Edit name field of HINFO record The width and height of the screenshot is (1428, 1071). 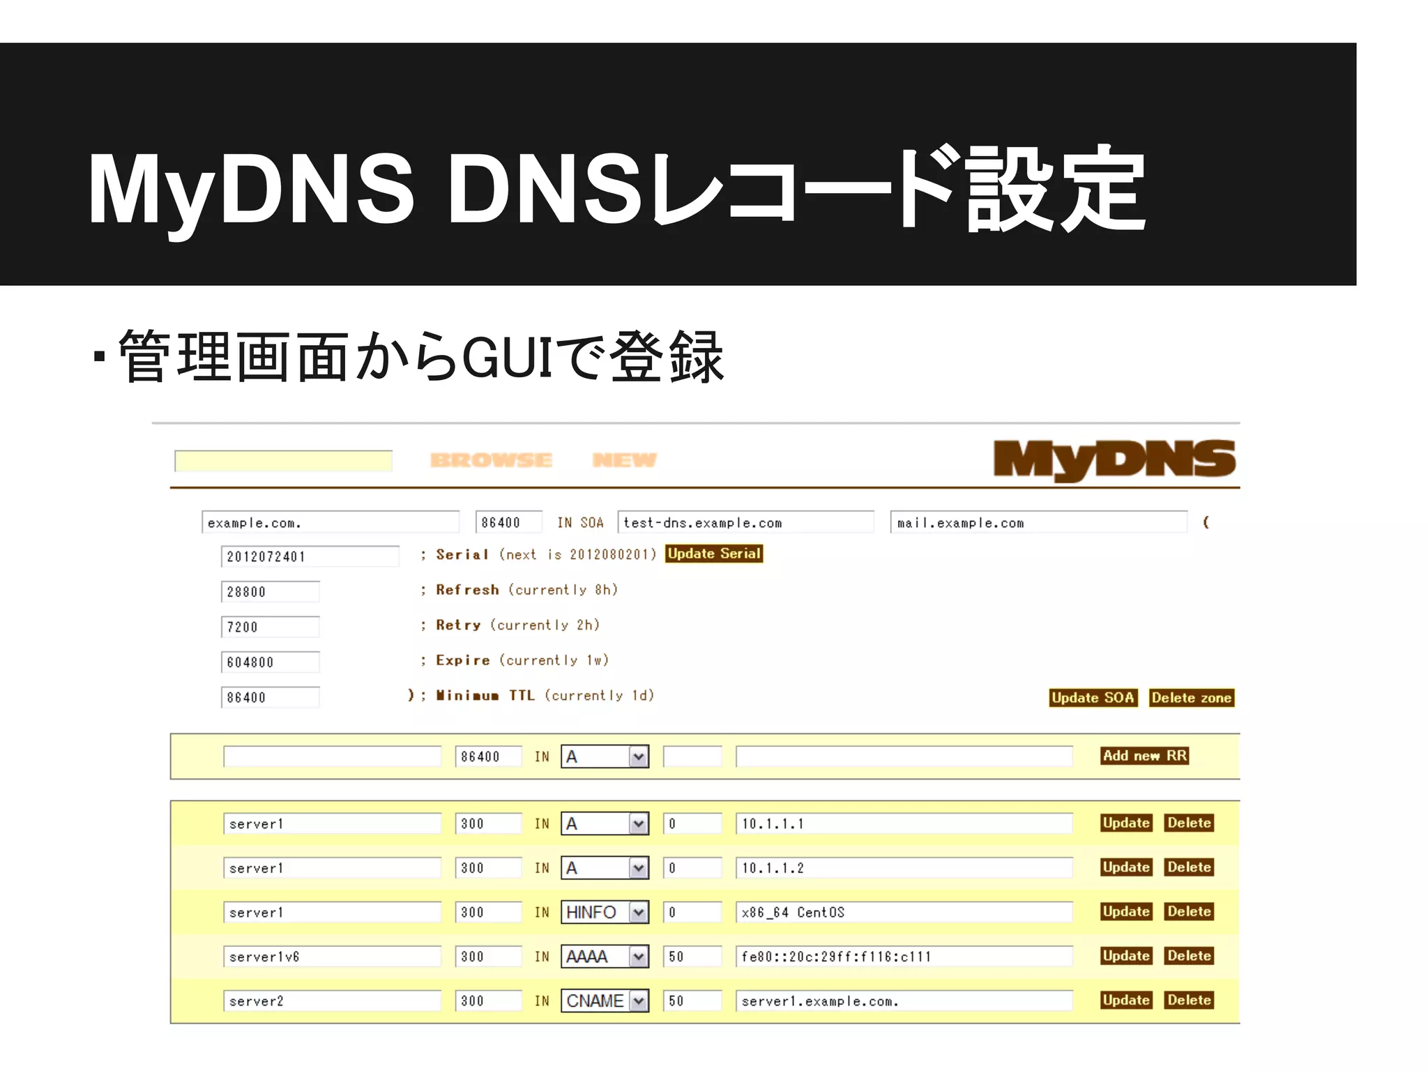332,912
